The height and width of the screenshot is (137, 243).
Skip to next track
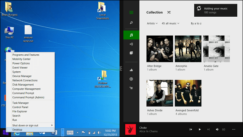[x=209, y=129]
